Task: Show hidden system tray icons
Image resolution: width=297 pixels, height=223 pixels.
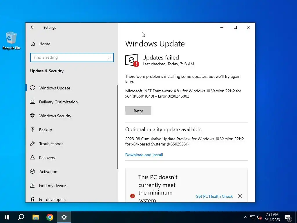Action: (x=245, y=217)
